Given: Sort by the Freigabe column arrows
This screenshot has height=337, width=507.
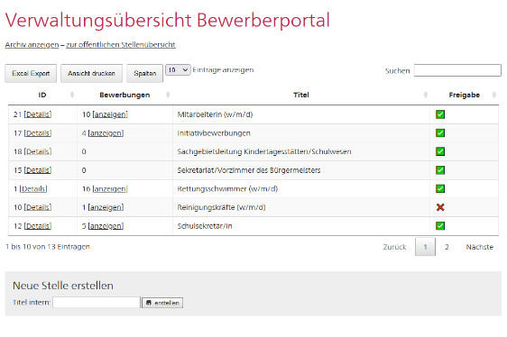Looking at the screenshot, I should 493,95.
